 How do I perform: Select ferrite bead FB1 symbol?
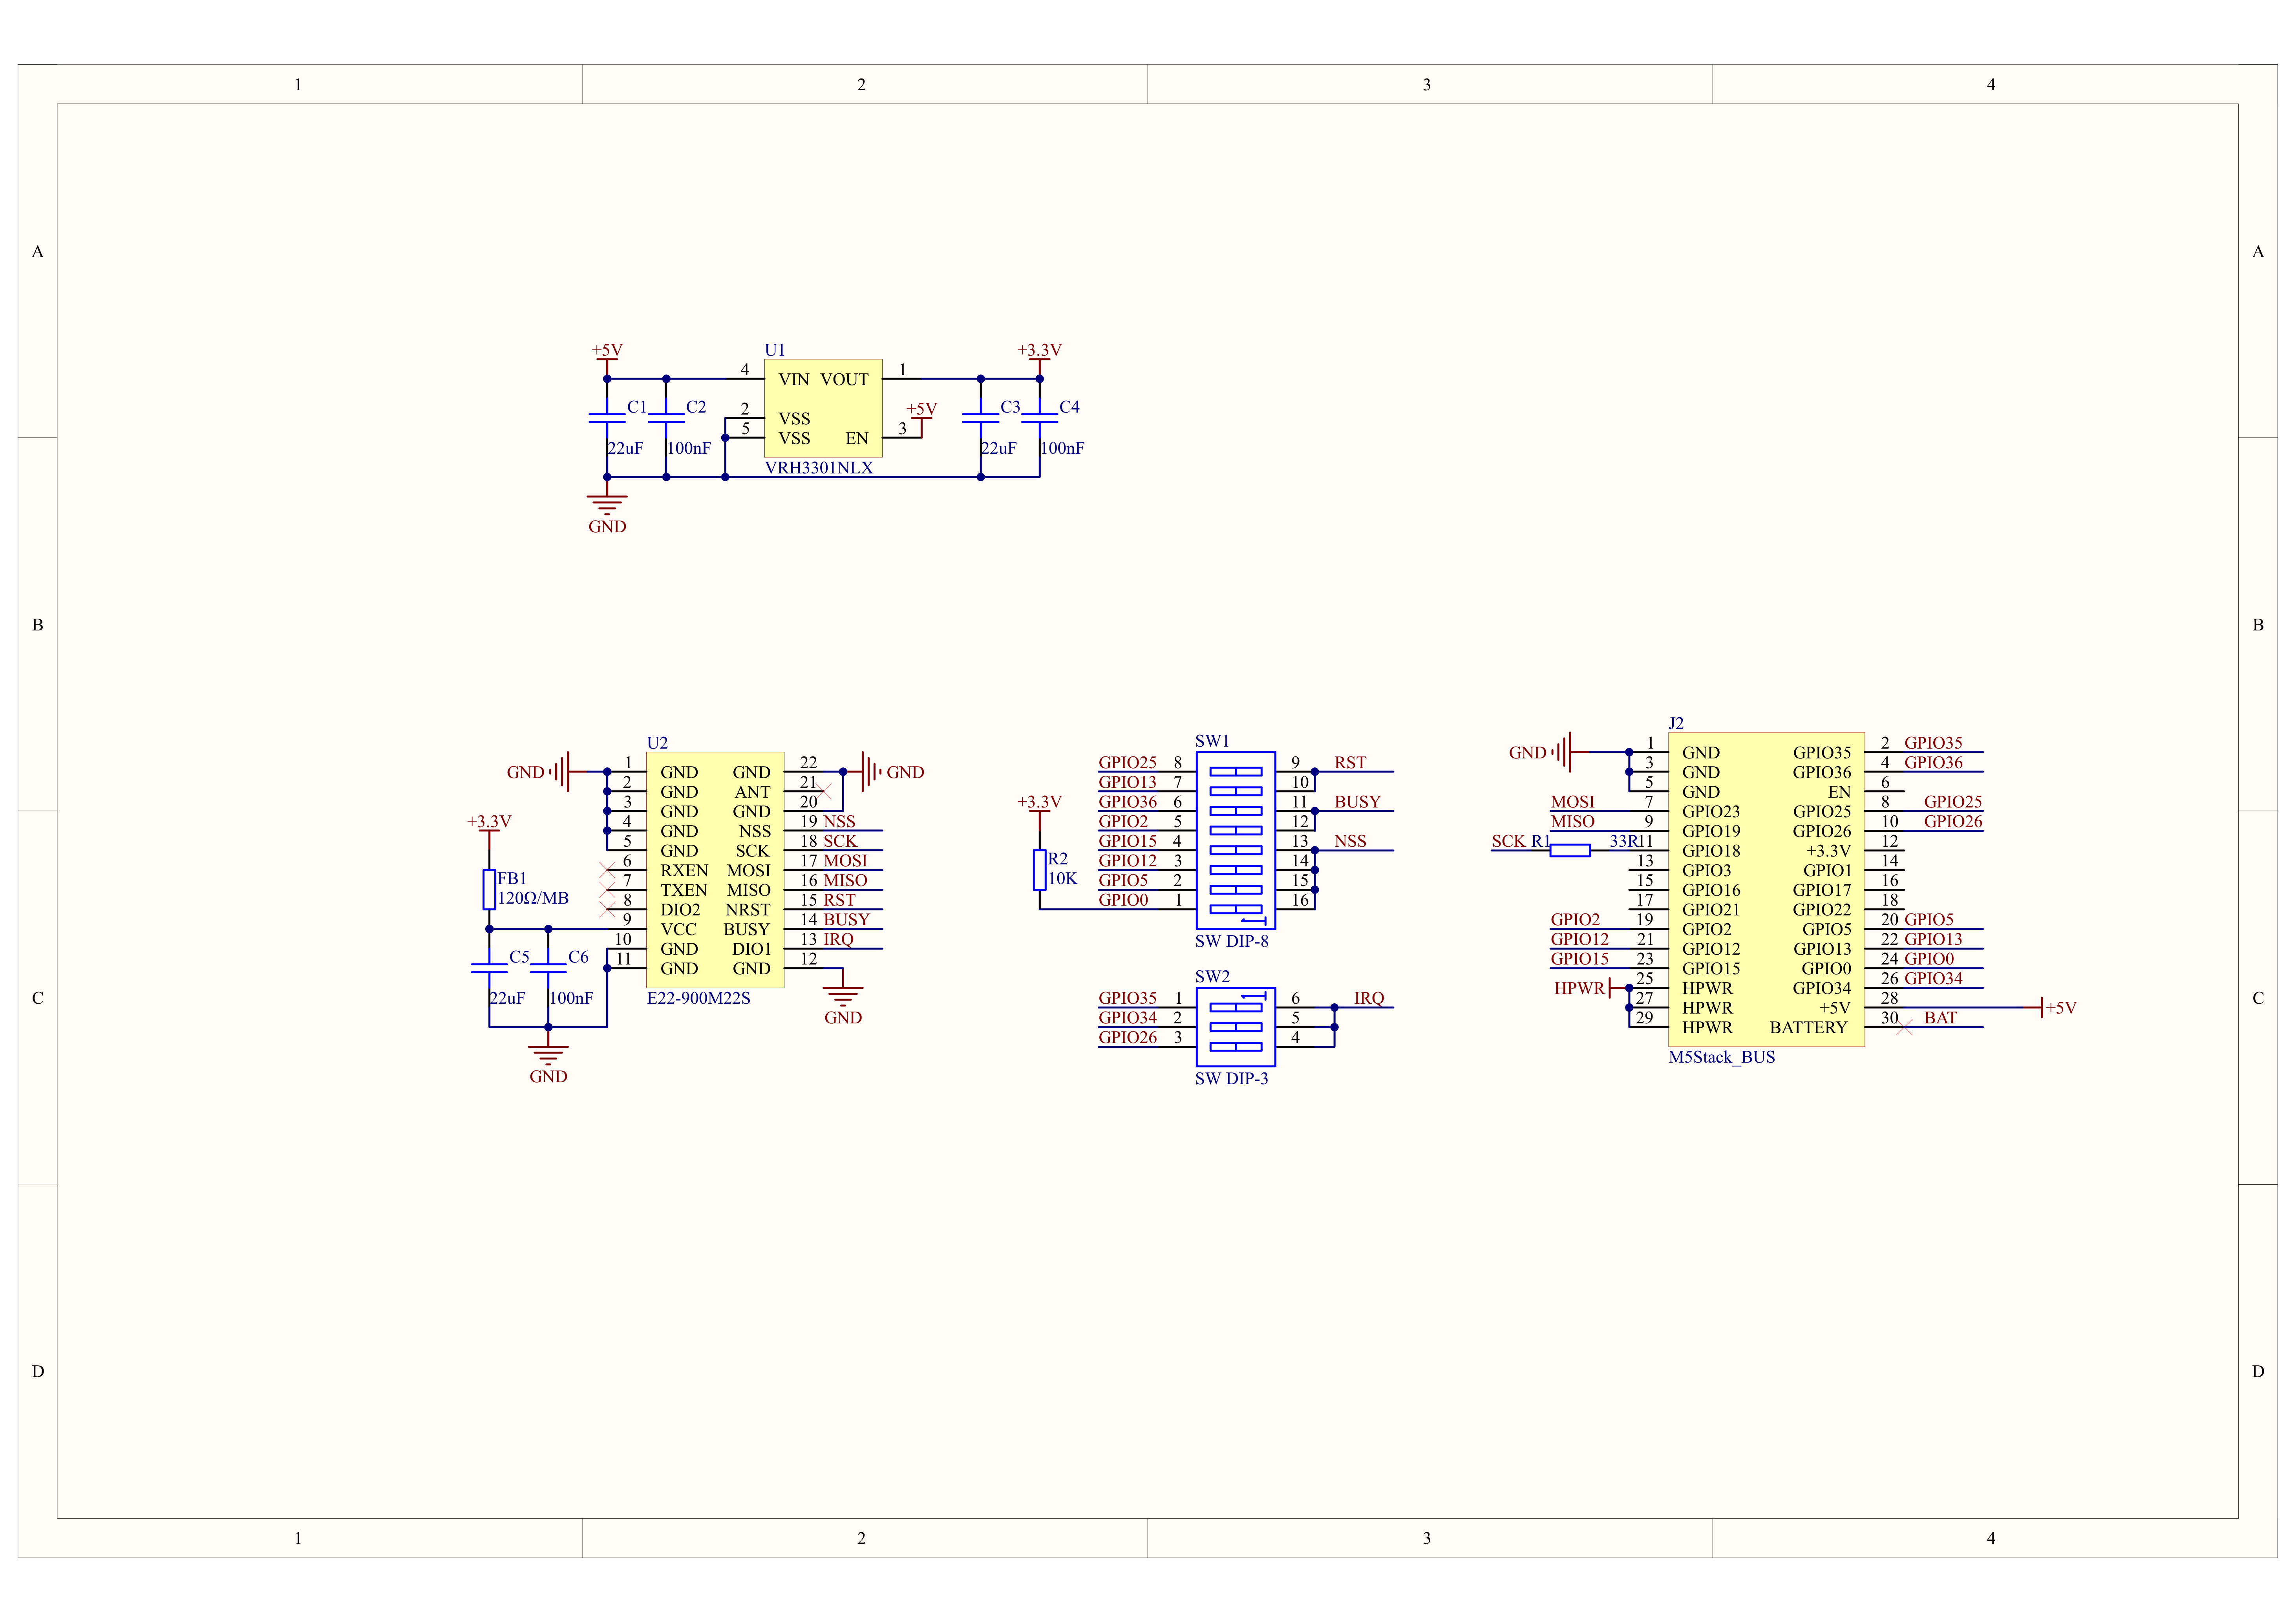point(489,889)
